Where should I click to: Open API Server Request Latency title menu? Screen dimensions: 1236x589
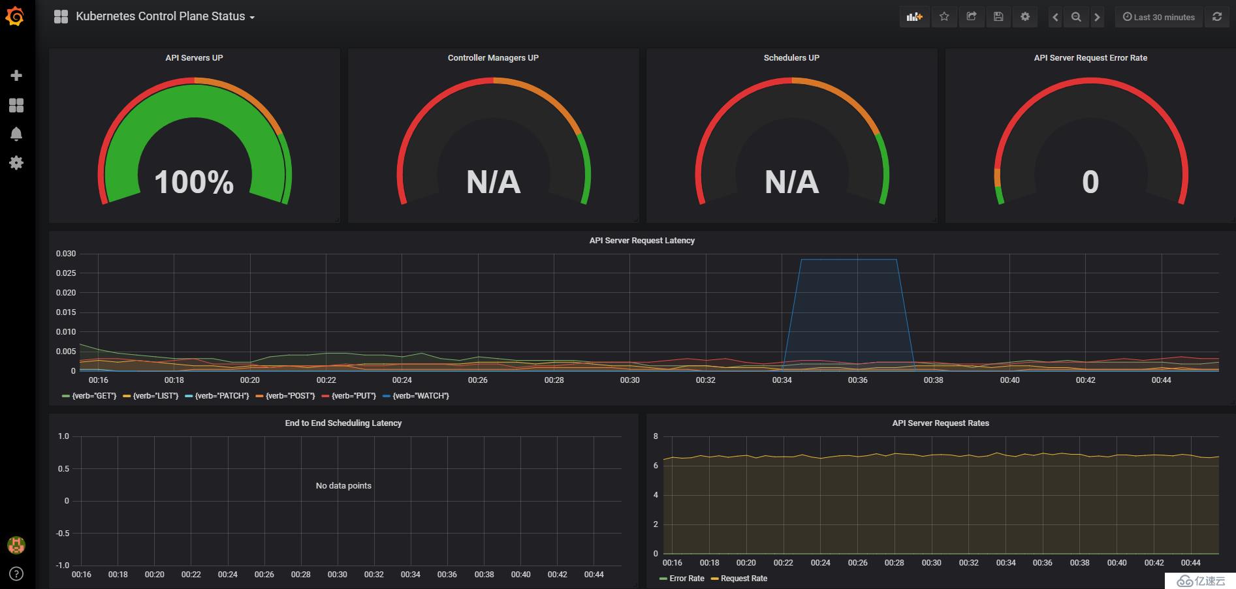[642, 241]
